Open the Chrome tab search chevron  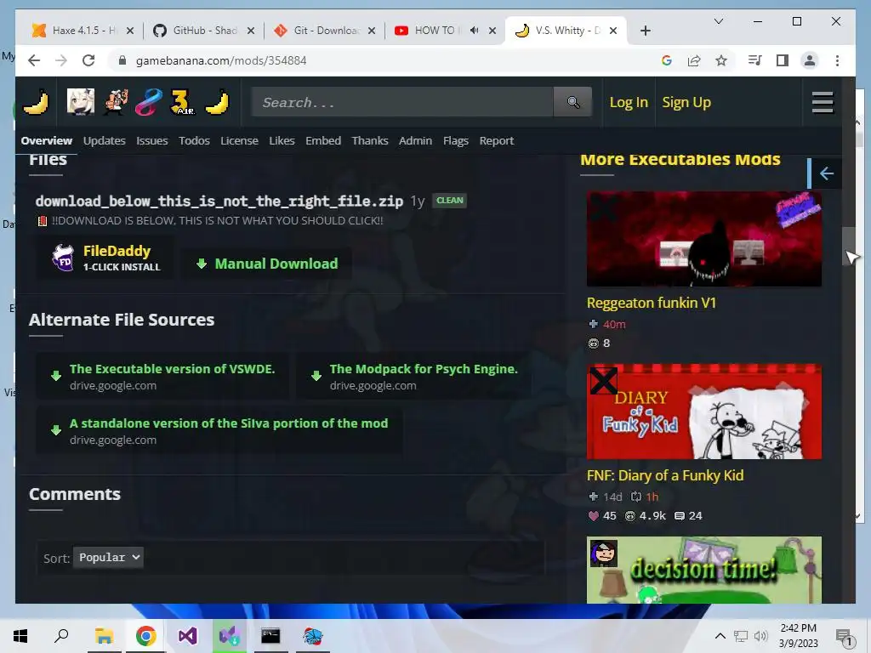tap(718, 21)
